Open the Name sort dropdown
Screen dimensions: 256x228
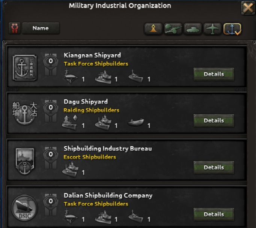[41, 28]
